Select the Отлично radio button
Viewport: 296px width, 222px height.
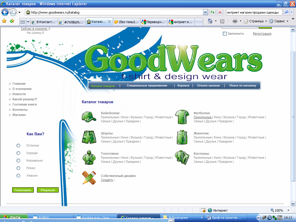click(x=18, y=146)
